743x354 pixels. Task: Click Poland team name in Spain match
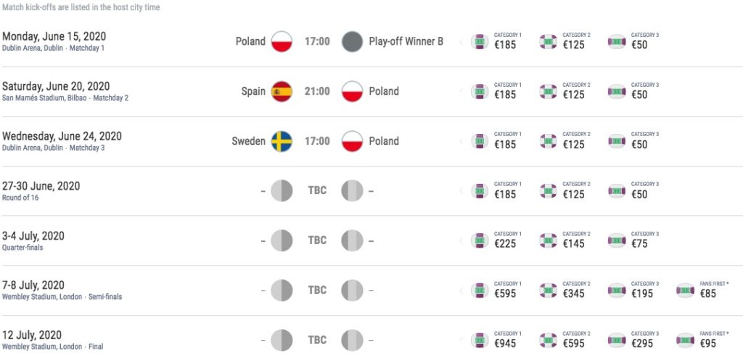coord(384,91)
